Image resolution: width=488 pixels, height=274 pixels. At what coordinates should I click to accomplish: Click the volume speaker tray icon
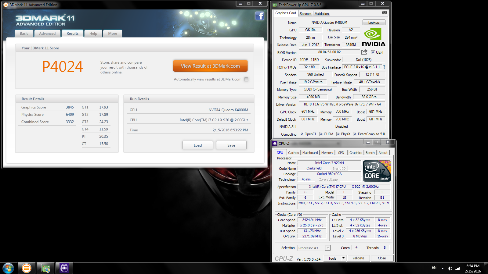click(x=450, y=269)
